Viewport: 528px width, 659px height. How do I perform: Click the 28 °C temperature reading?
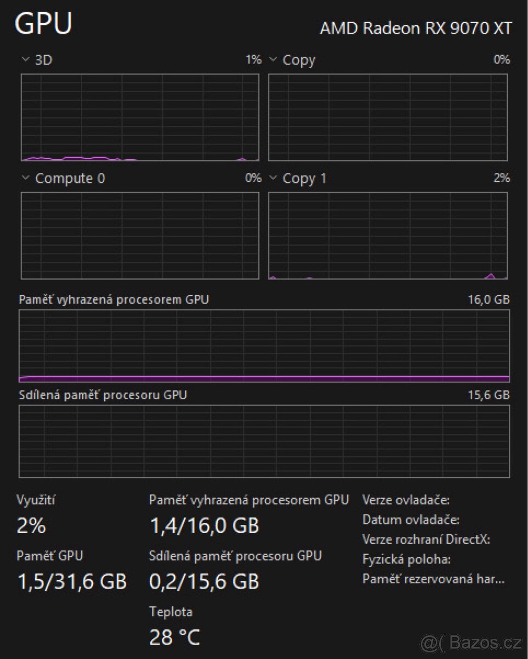(x=175, y=637)
